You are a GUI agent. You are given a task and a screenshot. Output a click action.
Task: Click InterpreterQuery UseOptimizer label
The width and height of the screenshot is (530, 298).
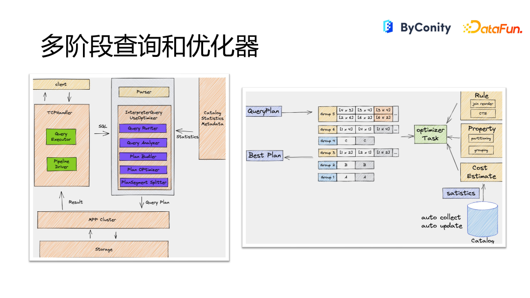[x=144, y=115]
